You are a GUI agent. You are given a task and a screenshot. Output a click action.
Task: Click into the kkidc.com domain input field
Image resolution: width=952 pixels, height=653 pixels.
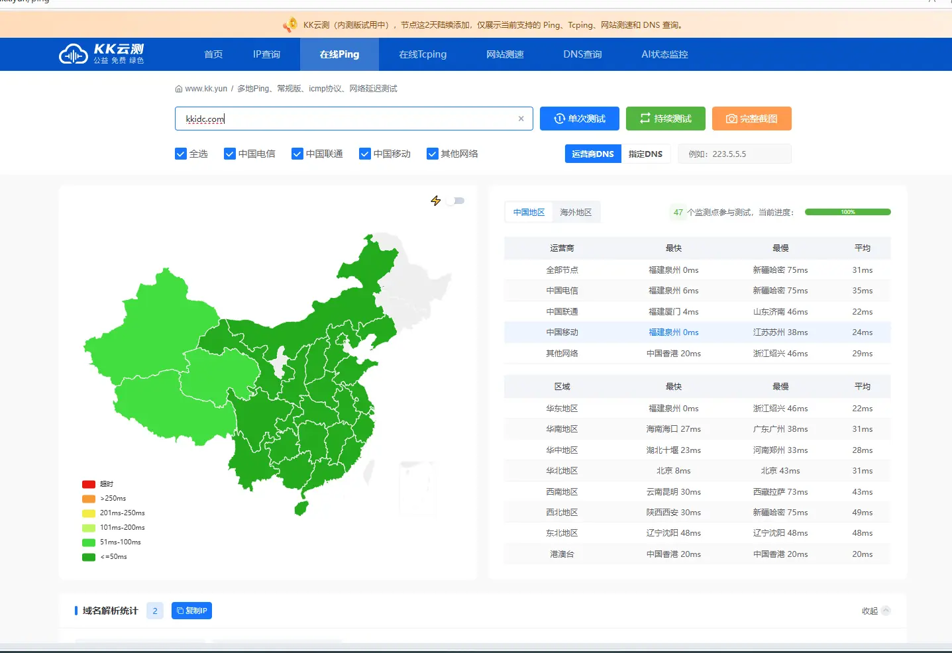point(354,119)
